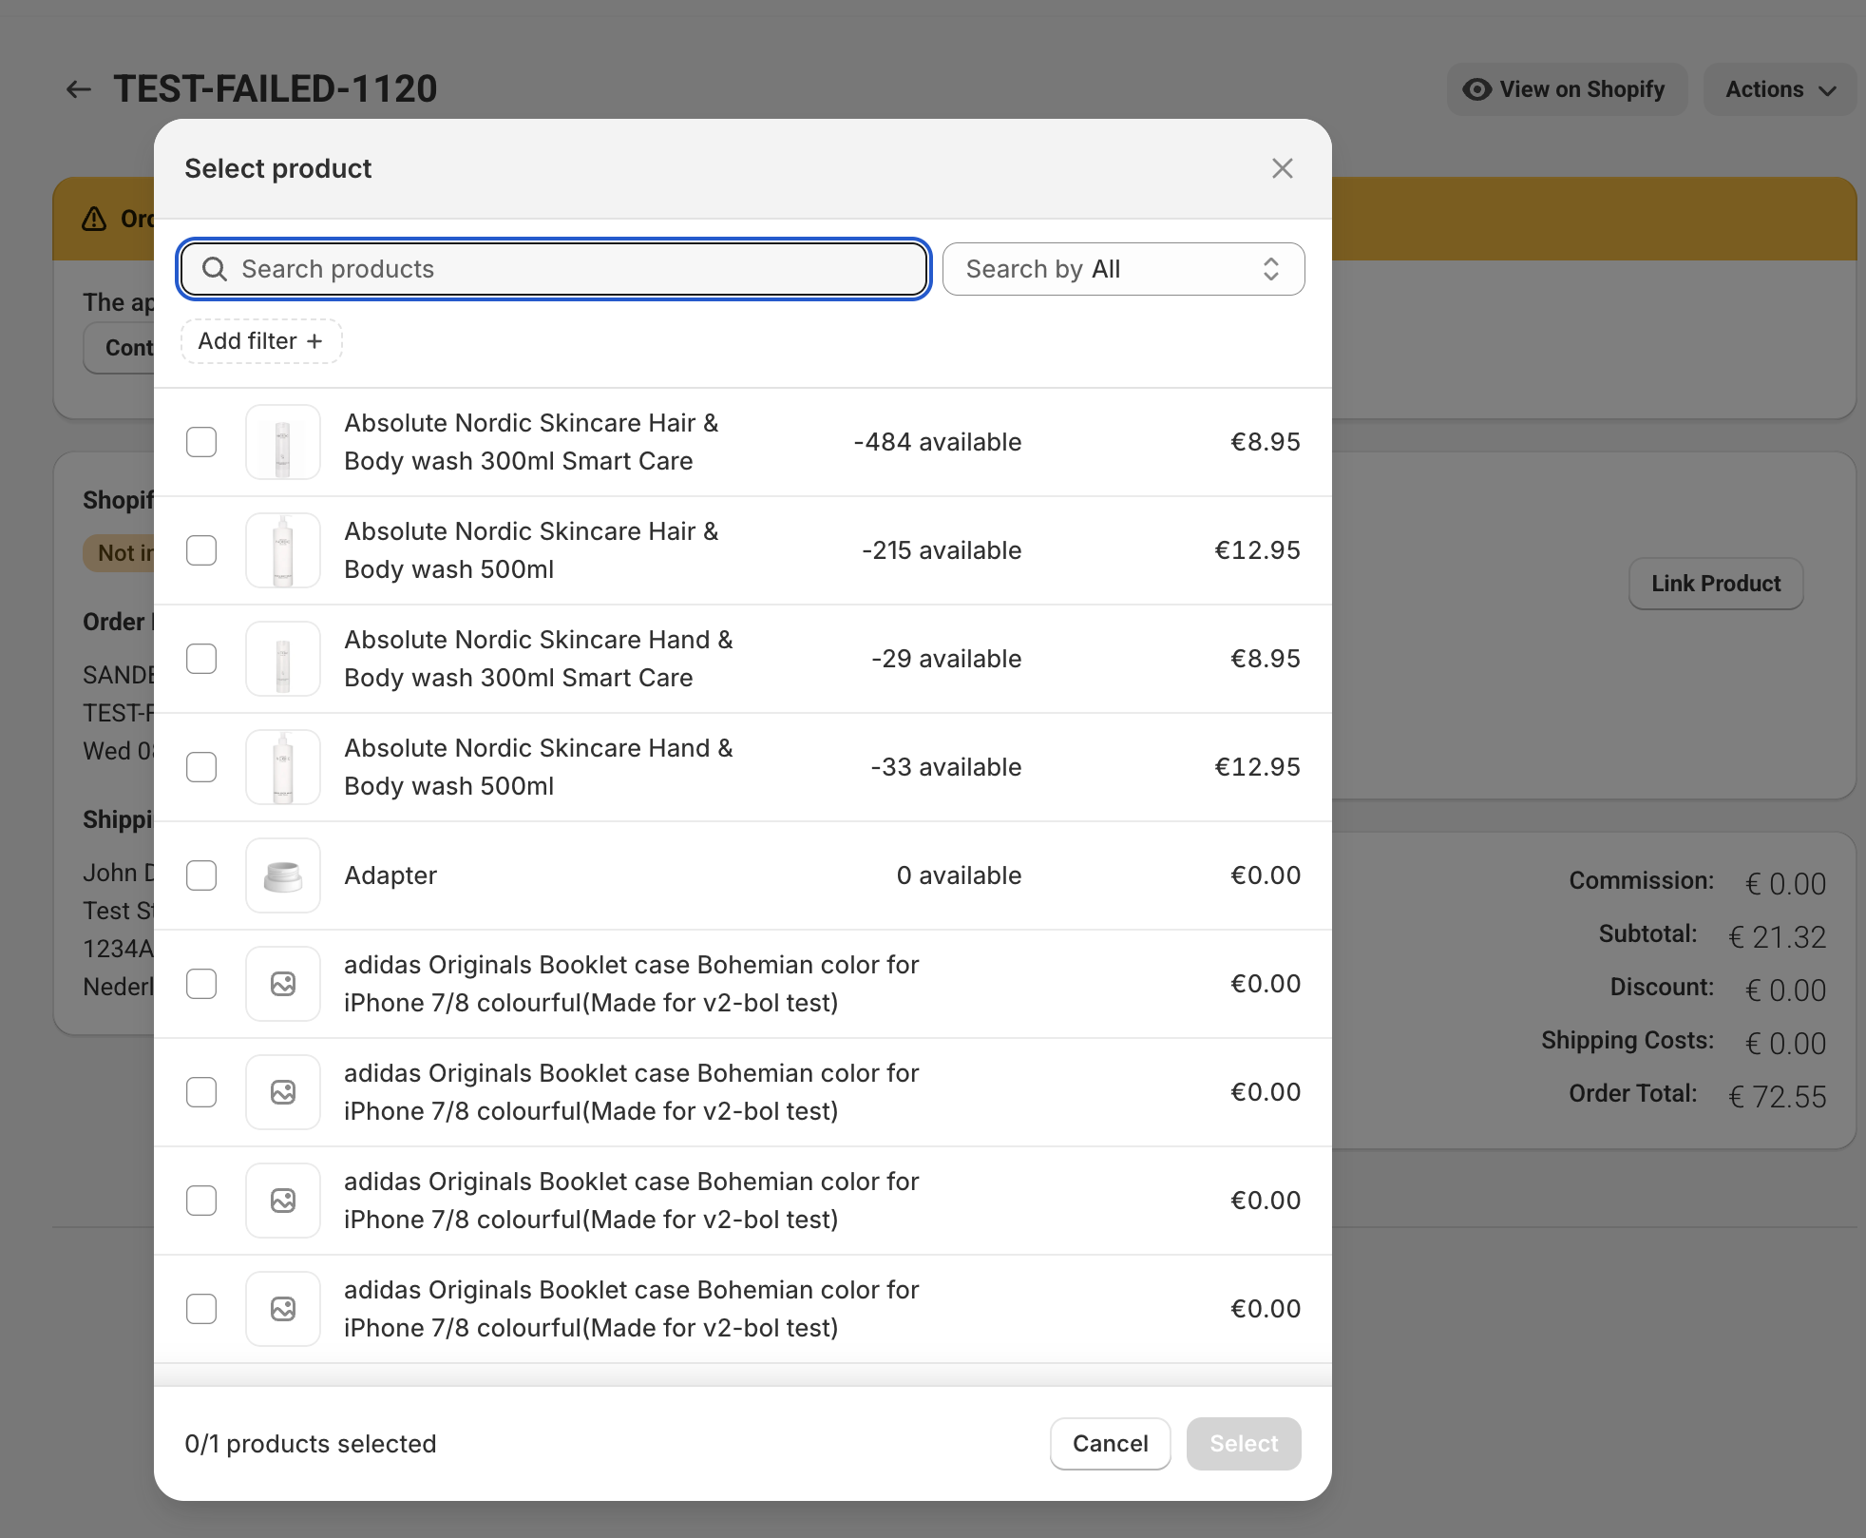Select Hand & Body wash 500ml checkbox
The image size is (1866, 1538).
[x=201, y=767]
